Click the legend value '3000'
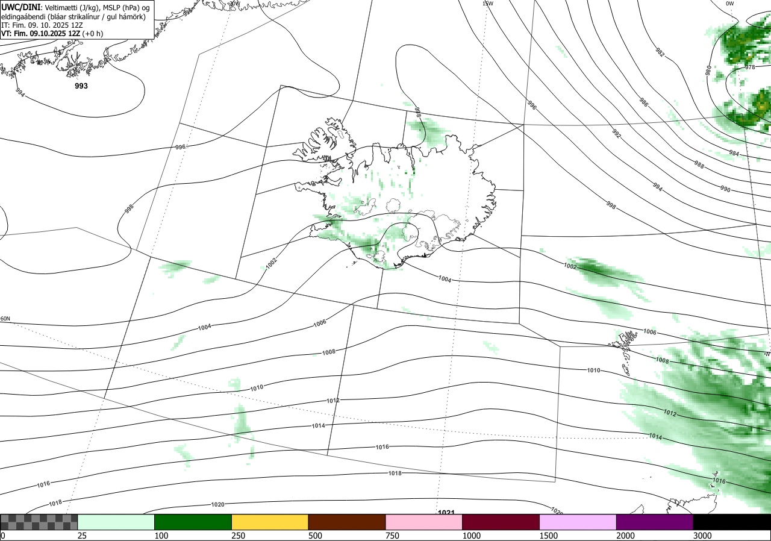 (702, 536)
